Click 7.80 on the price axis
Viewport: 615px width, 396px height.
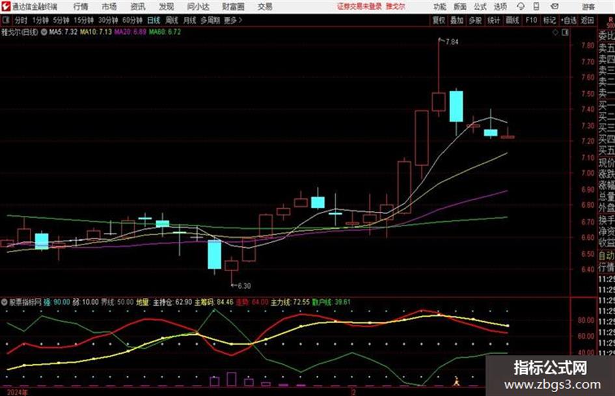pos(588,46)
